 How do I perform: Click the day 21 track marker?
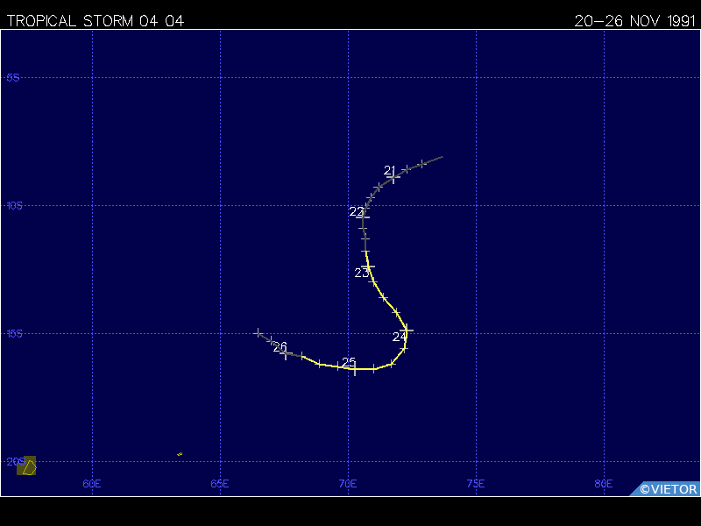pyautogui.click(x=393, y=177)
